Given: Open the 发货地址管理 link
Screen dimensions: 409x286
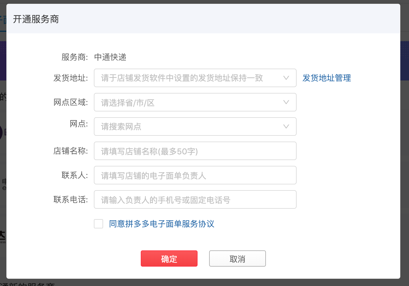Looking at the screenshot, I should coord(327,78).
